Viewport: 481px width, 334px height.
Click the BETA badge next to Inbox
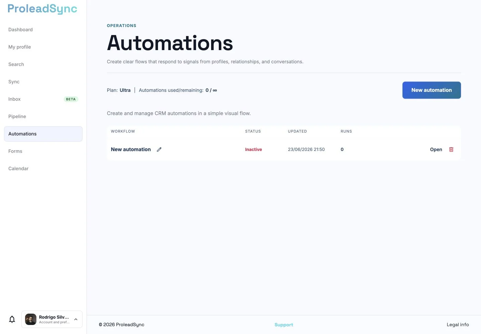click(71, 99)
